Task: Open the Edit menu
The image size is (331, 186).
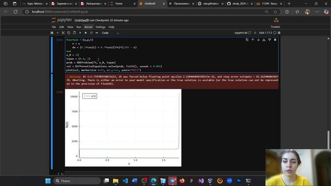Action: 62,27
